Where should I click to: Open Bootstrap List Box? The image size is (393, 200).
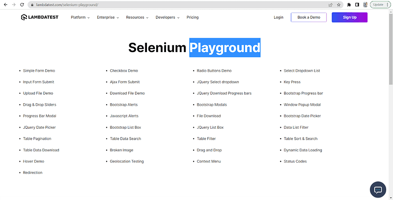click(125, 127)
